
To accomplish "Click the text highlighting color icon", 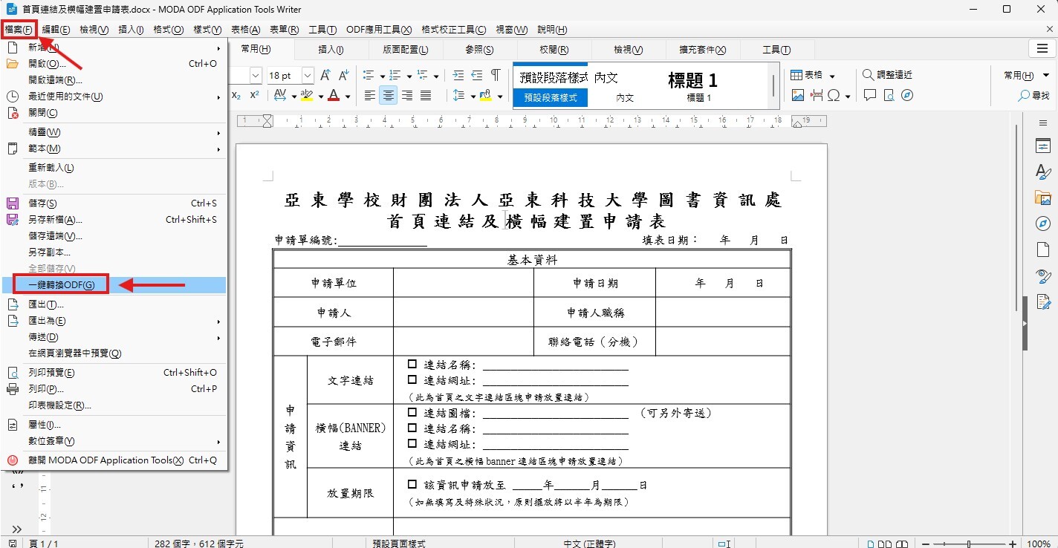I will (x=307, y=96).
